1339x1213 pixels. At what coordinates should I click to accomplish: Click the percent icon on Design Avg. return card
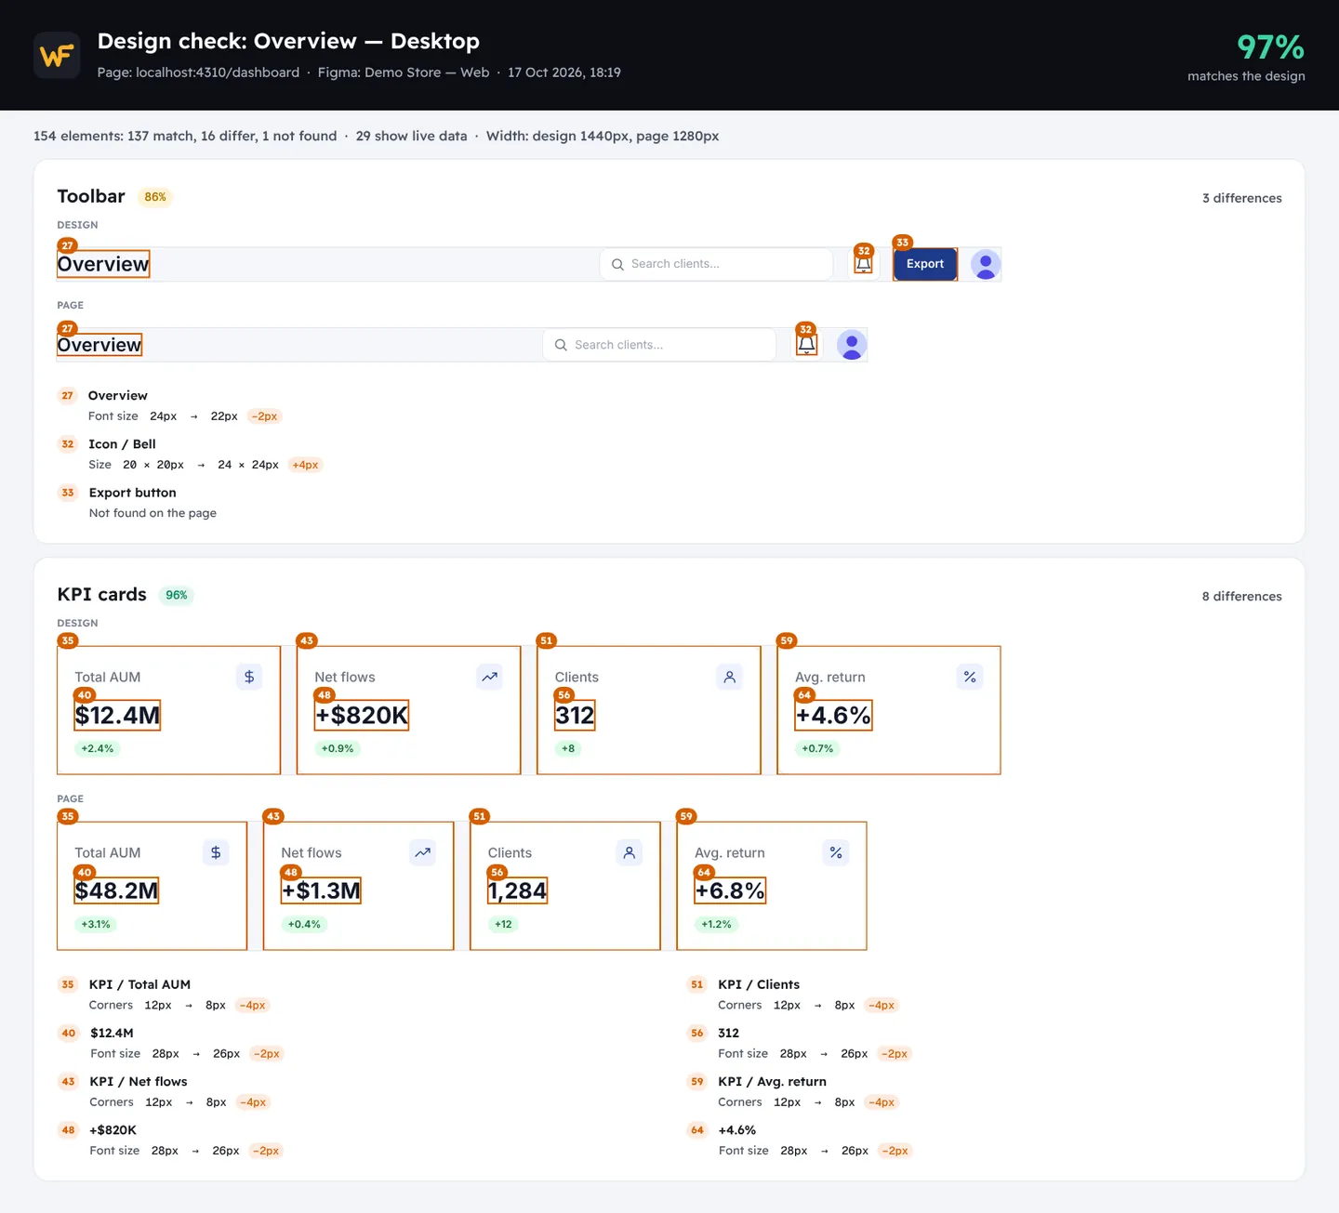click(x=970, y=677)
